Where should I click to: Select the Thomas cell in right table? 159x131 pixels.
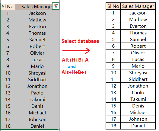click(138, 33)
